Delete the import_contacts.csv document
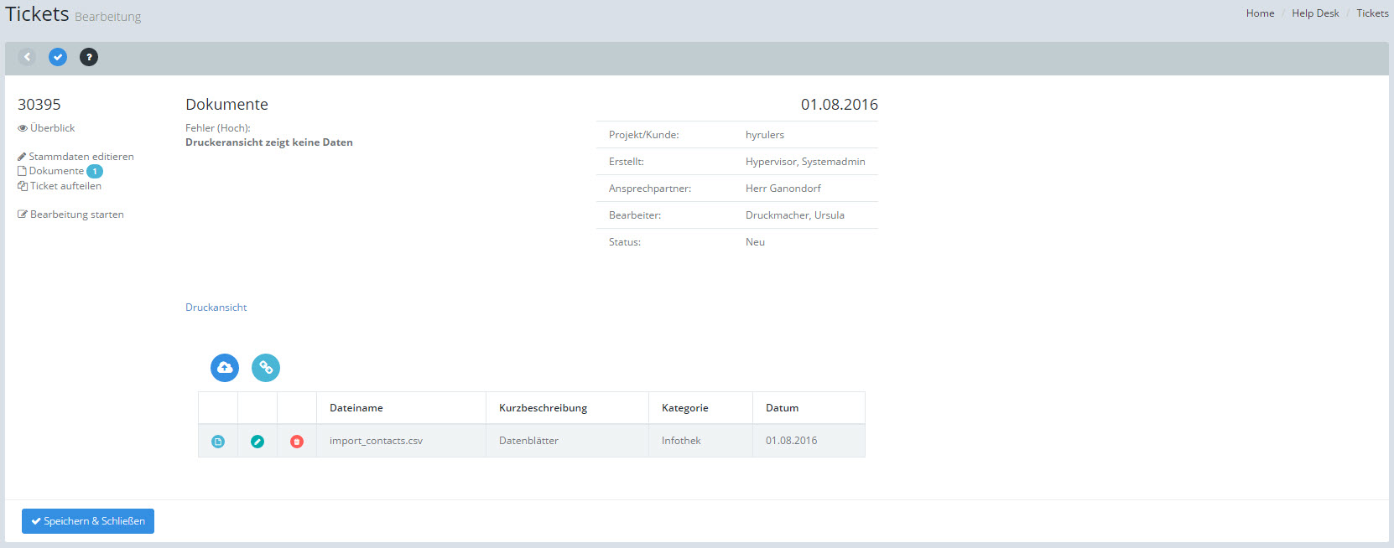The height and width of the screenshot is (548, 1394). tap(297, 442)
